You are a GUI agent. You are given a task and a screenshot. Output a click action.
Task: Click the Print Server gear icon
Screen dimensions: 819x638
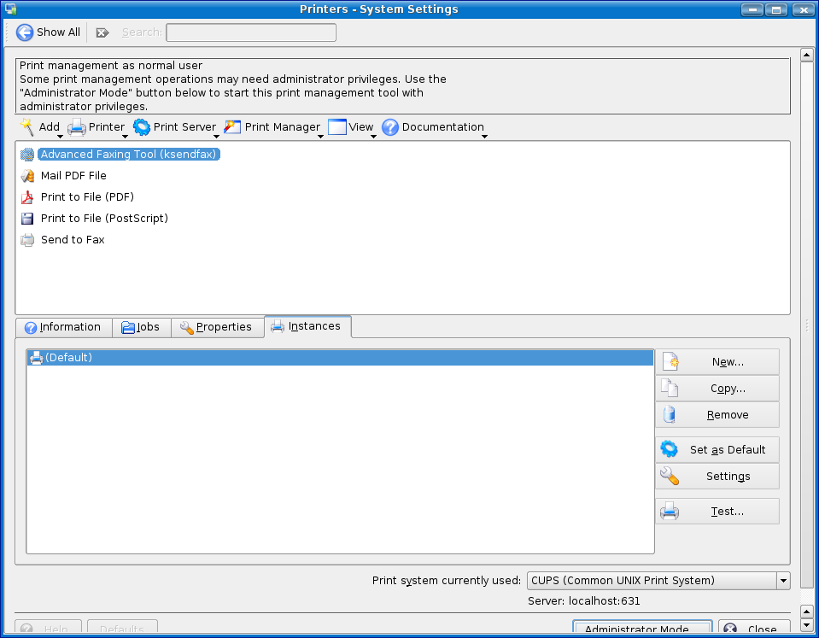click(142, 127)
